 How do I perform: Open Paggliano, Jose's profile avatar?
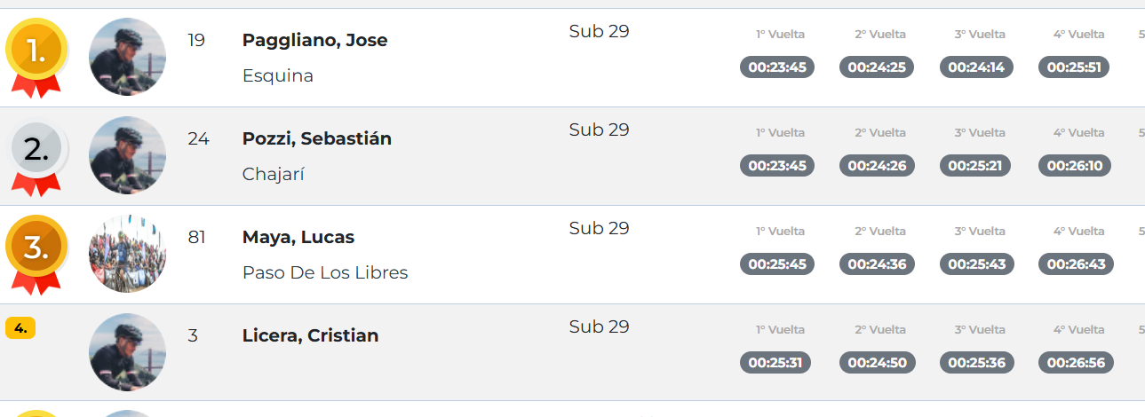click(128, 57)
